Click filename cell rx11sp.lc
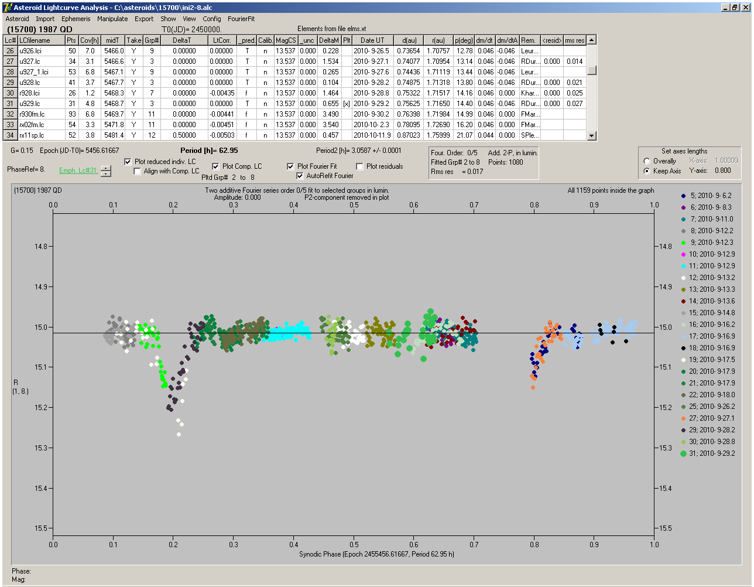 41,135
